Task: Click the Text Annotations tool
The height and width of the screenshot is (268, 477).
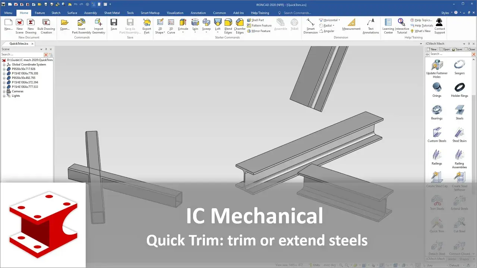Action: click(x=371, y=26)
